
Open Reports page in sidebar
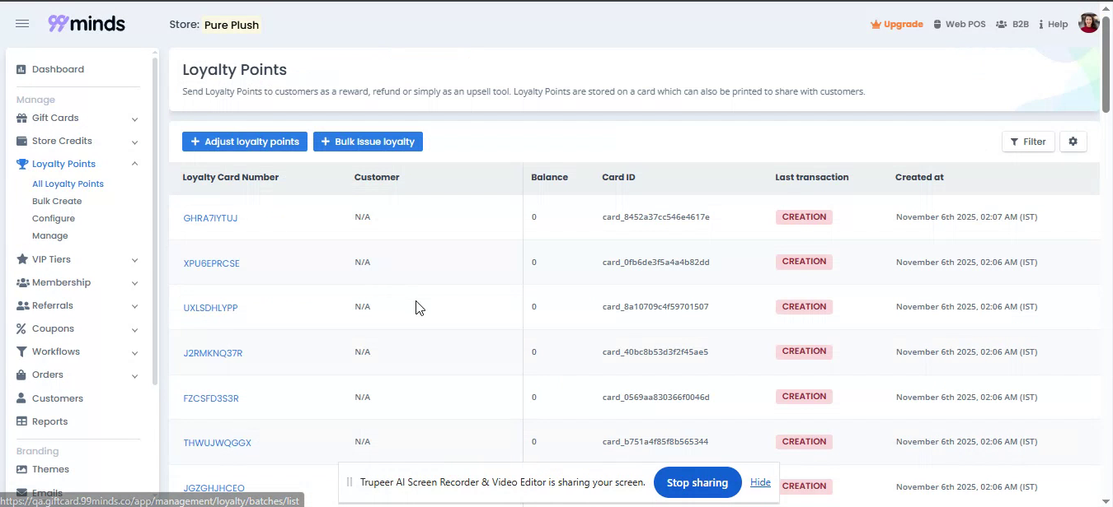[49, 422]
